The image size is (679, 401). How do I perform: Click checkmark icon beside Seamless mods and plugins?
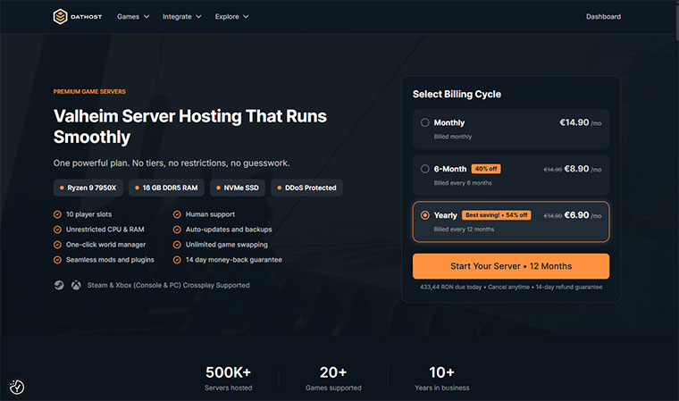pyautogui.click(x=57, y=260)
